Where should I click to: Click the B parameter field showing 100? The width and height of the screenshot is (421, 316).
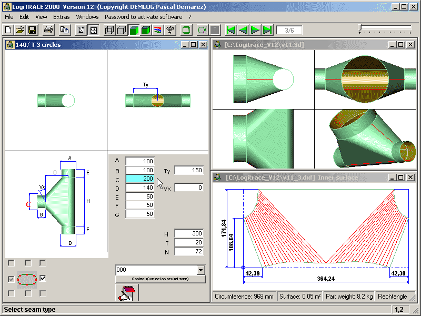tap(140, 170)
